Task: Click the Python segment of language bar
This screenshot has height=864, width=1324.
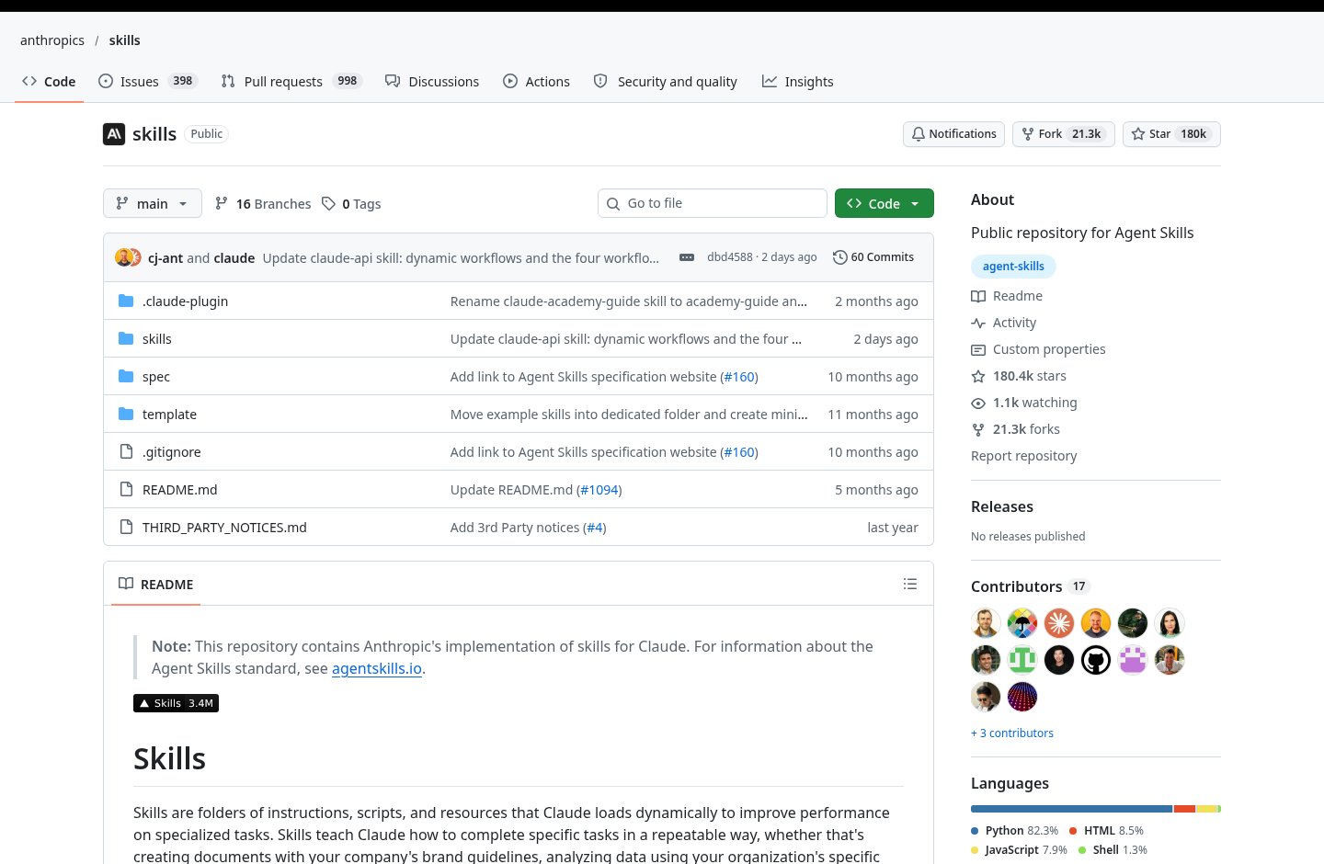Action: click(1071, 809)
